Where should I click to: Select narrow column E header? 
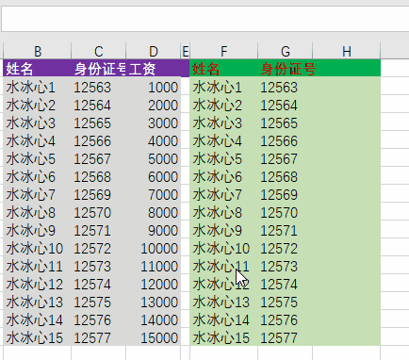(x=186, y=51)
